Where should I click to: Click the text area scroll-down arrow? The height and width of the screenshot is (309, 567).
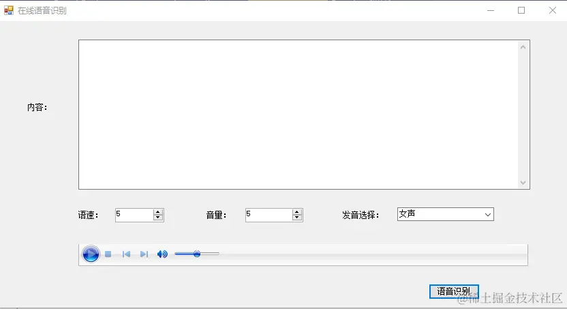[x=523, y=183]
